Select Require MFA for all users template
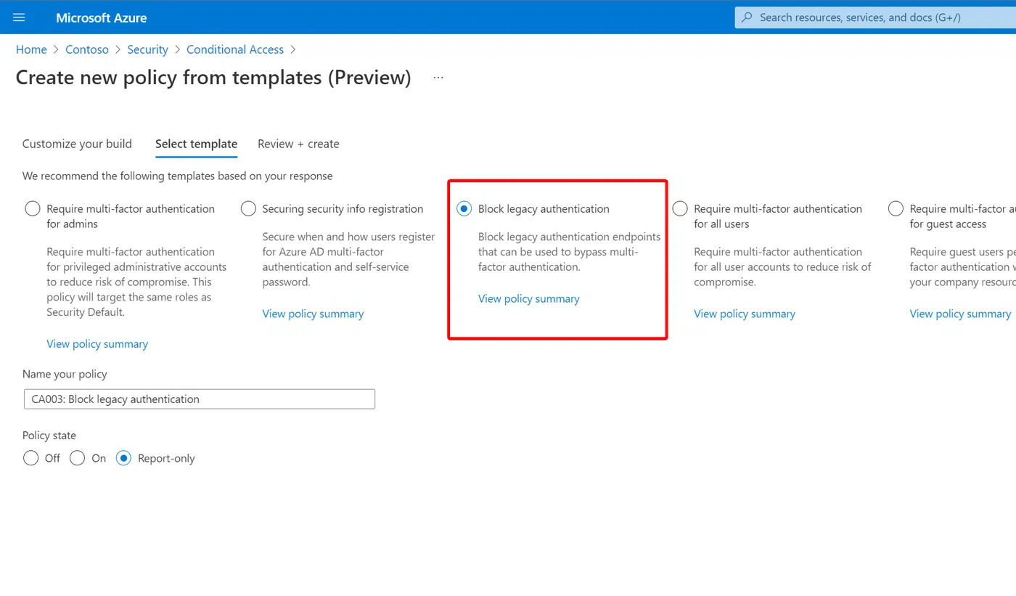 click(680, 209)
